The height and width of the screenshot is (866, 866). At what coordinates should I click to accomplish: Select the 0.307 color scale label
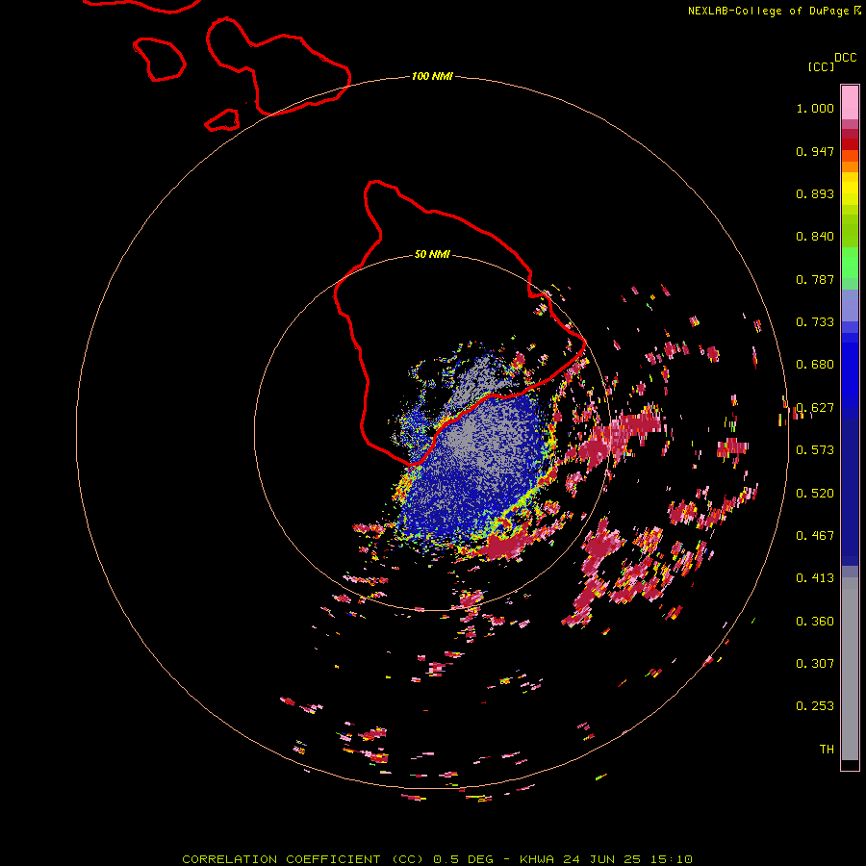[x=815, y=664]
